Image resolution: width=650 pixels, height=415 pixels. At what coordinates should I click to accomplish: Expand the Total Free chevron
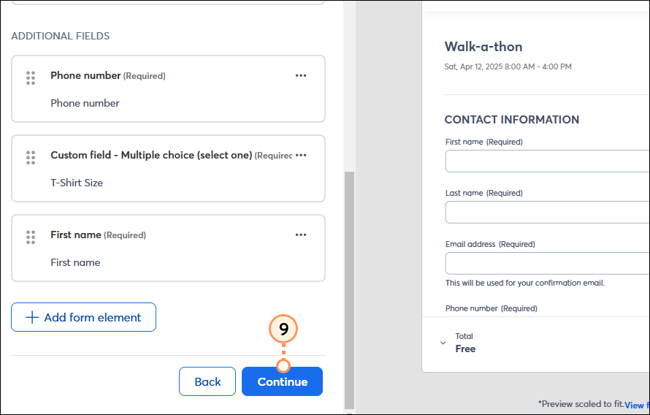tap(443, 343)
